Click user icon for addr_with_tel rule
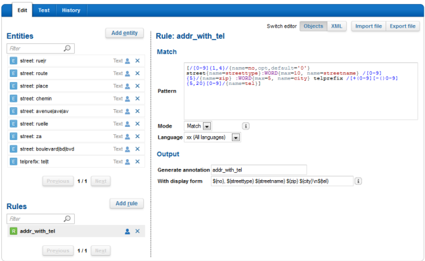The height and width of the screenshot is (261, 425). pos(127,231)
